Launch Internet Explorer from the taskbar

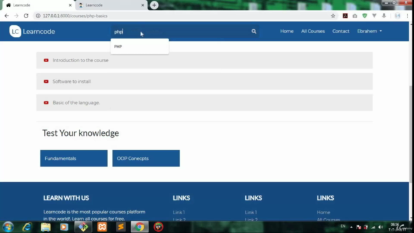27,227
